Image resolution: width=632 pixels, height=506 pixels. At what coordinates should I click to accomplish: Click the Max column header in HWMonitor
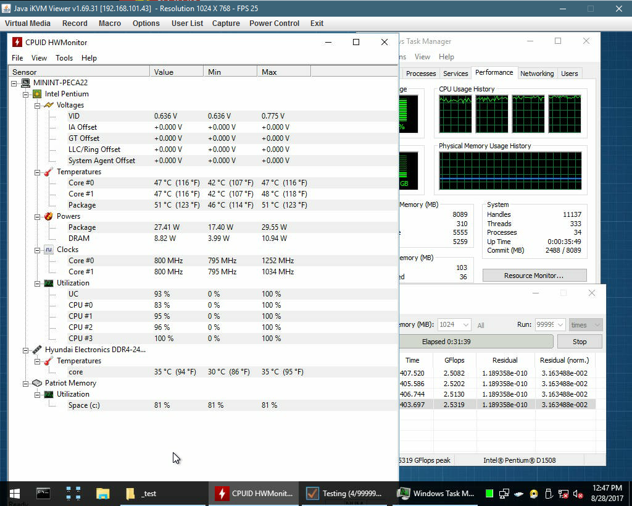(284, 72)
